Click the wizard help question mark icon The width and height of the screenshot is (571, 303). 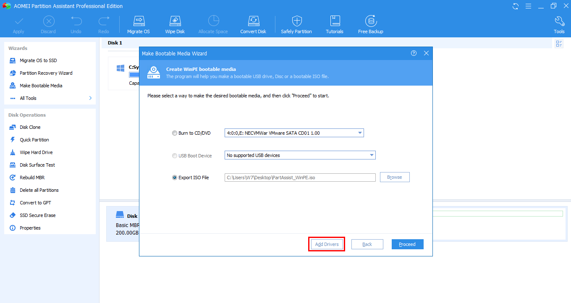[414, 53]
